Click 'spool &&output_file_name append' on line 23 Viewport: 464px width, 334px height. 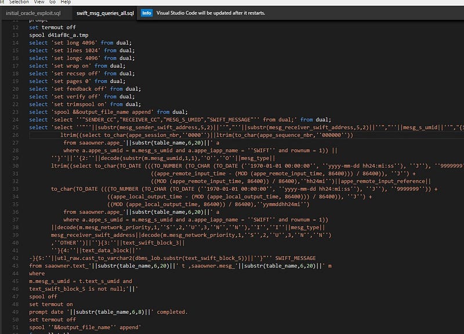(x=103, y=112)
